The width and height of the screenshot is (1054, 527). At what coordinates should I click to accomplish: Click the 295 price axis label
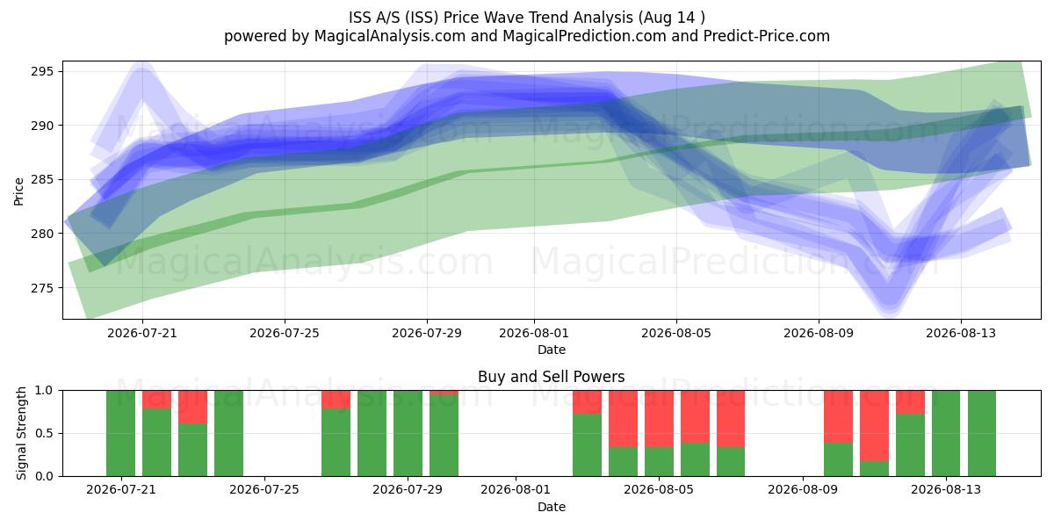(x=44, y=71)
